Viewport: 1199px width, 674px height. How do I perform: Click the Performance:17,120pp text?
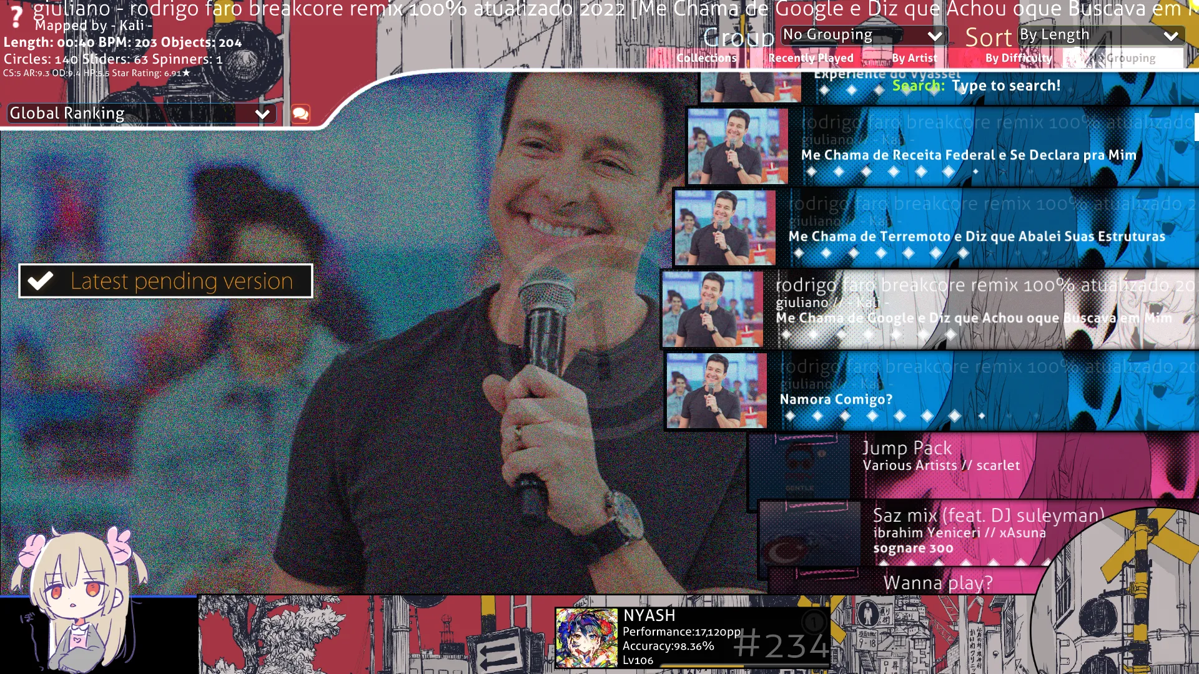(681, 632)
